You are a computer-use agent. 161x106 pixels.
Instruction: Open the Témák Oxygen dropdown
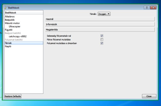(x=104, y=14)
